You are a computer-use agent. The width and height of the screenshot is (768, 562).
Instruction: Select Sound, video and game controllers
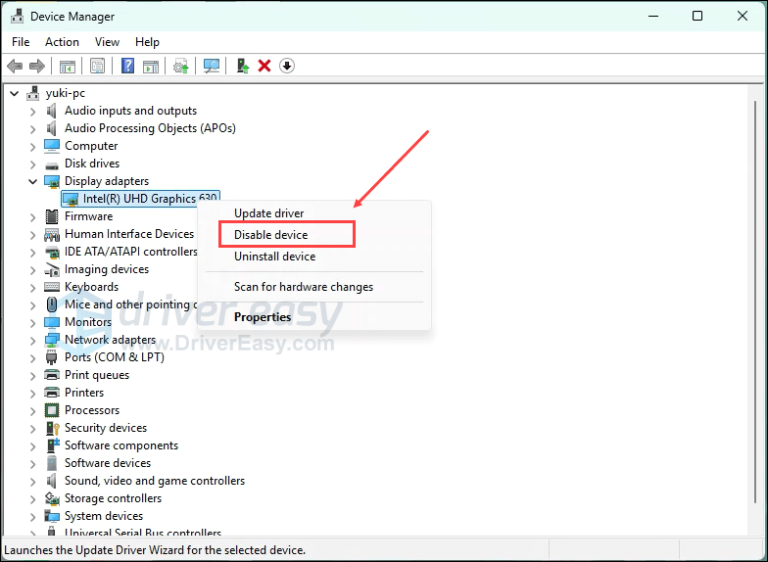(x=154, y=481)
